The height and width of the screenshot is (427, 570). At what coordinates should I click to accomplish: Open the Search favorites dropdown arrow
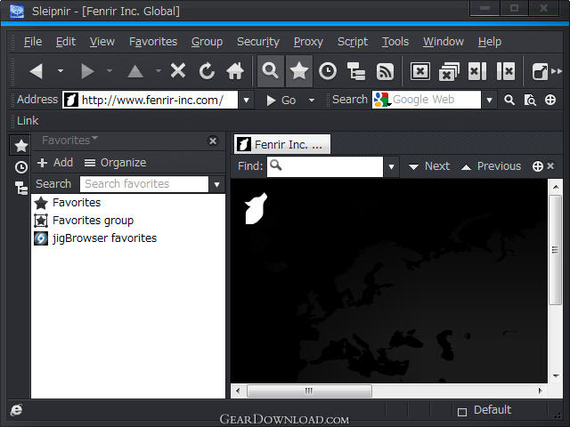[x=217, y=184]
